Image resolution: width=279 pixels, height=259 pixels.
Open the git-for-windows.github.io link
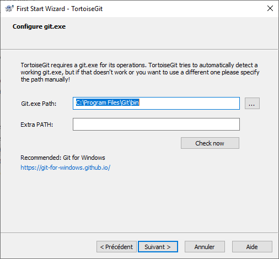65,168
